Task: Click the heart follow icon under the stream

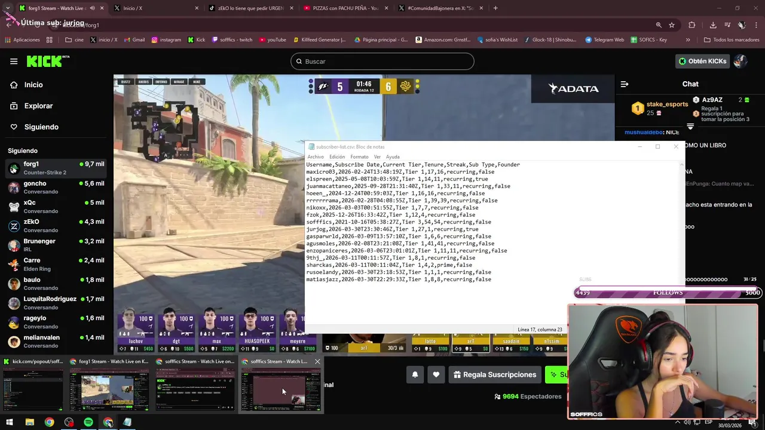Action: [436, 374]
